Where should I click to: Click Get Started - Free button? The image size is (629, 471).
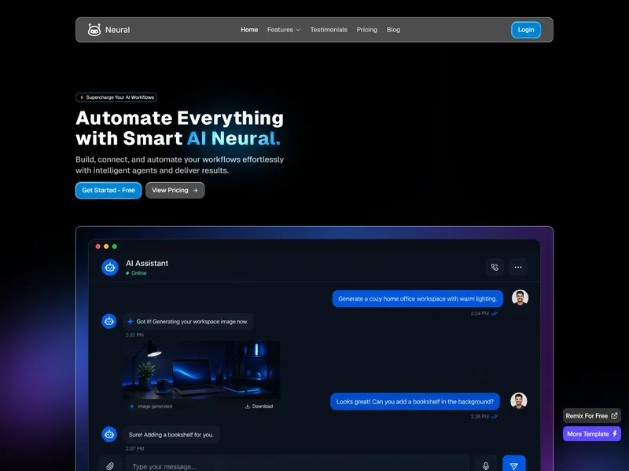point(109,190)
